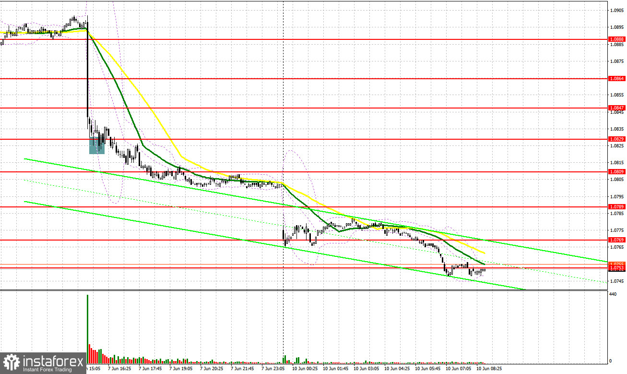Select the red 1.0847 level label
Image resolution: width=627 pixels, height=374 pixels.
click(x=616, y=108)
